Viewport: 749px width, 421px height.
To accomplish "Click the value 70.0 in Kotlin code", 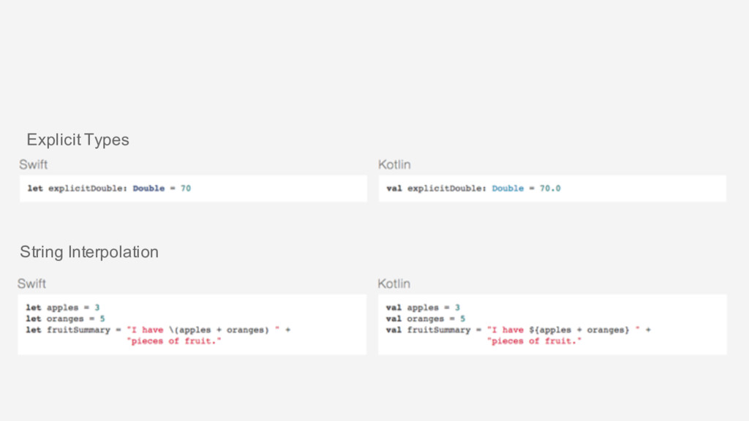I will (x=550, y=189).
